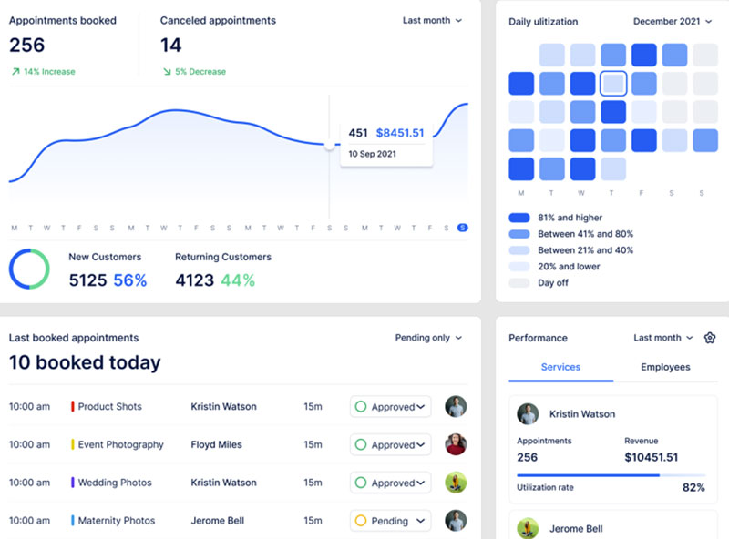Click avatar in Event Photography row
Screen dimensions: 729x539
point(456,444)
